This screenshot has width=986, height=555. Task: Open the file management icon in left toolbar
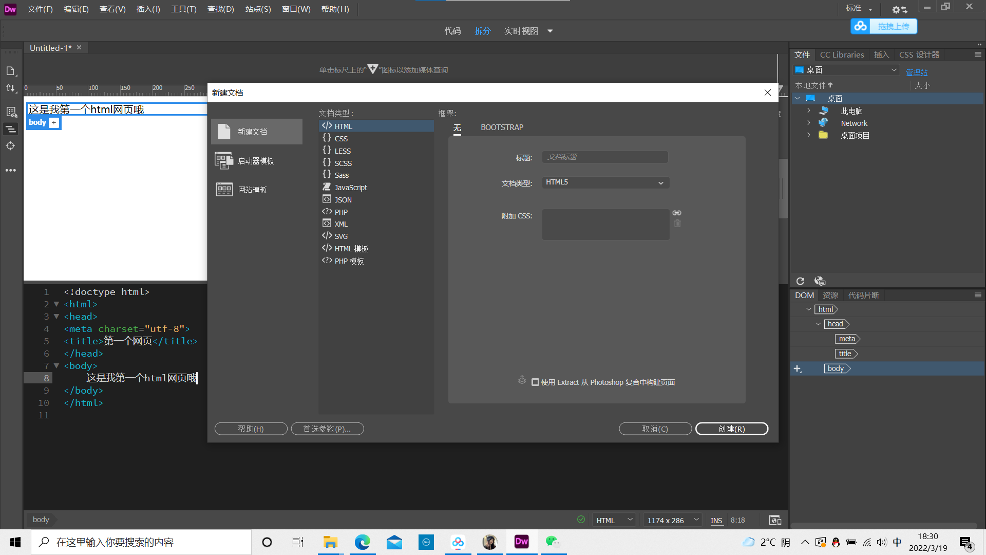pyautogui.click(x=11, y=88)
